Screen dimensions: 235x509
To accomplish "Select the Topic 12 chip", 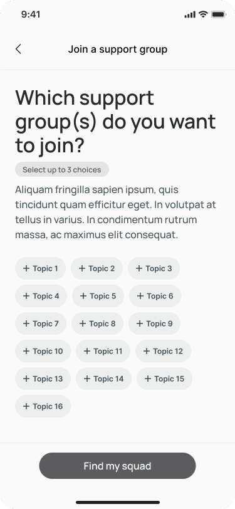I will coord(164,351).
